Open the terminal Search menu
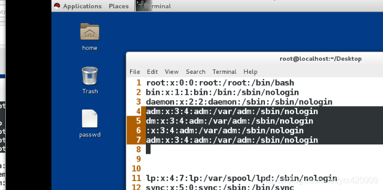 (195, 72)
